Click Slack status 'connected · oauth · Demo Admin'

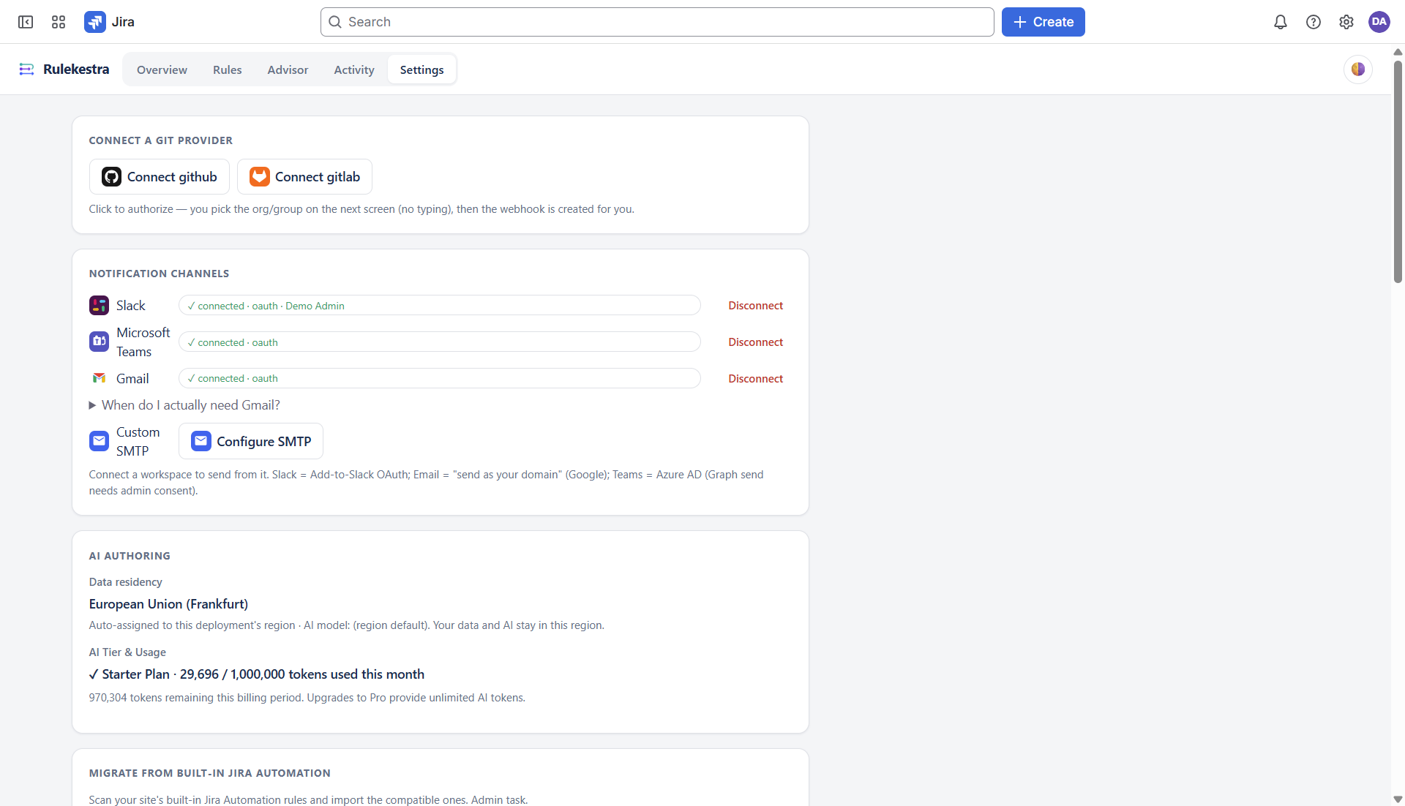440,306
